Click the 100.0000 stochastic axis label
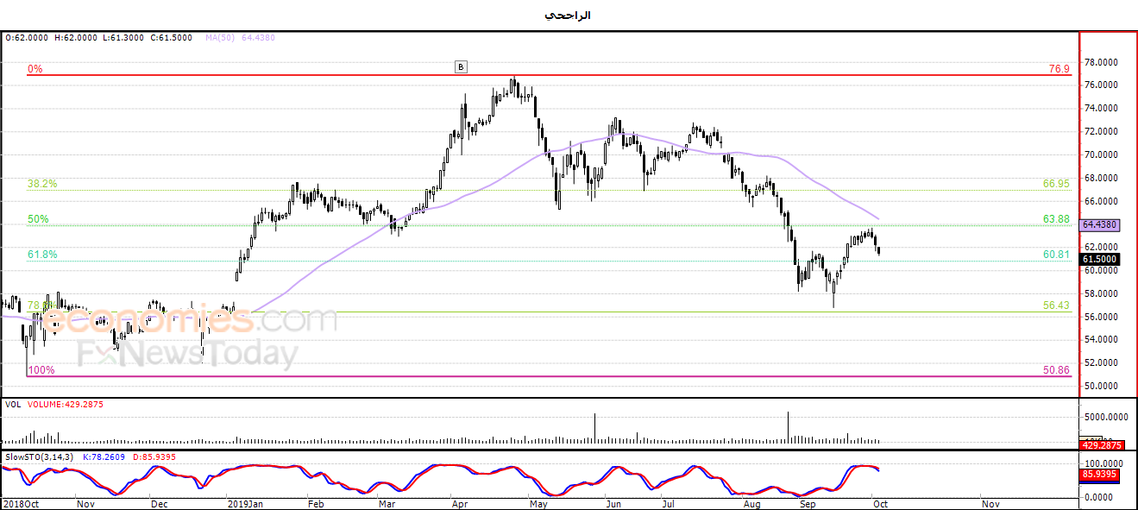The width and height of the screenshot is (1138, 510). 1105,463
